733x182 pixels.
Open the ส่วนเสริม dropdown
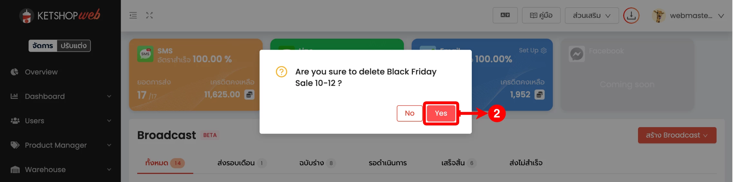592,15
